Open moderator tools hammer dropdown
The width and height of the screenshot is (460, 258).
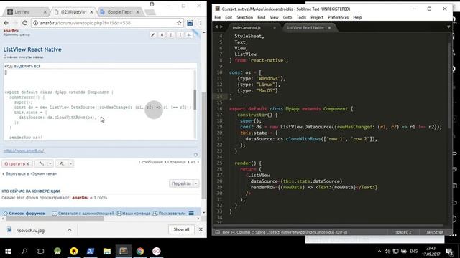(64, 164)
